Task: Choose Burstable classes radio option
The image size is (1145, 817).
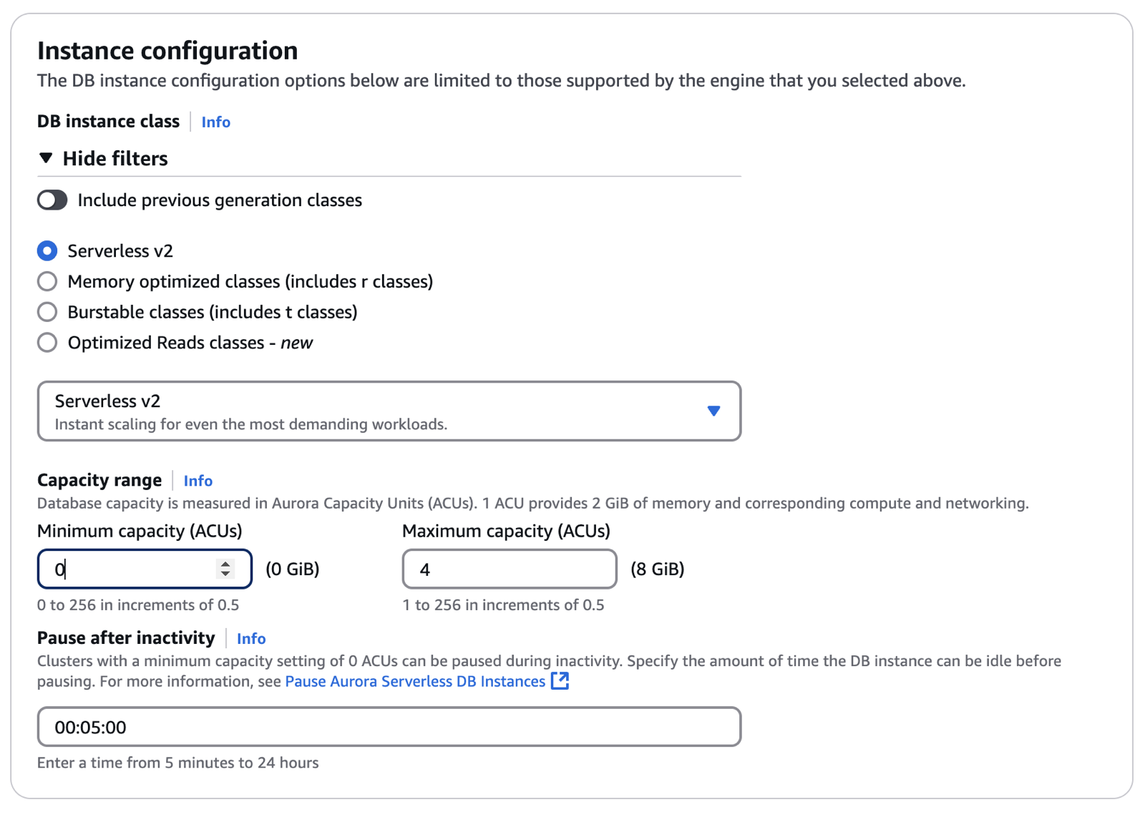Action: coord(47,313)
